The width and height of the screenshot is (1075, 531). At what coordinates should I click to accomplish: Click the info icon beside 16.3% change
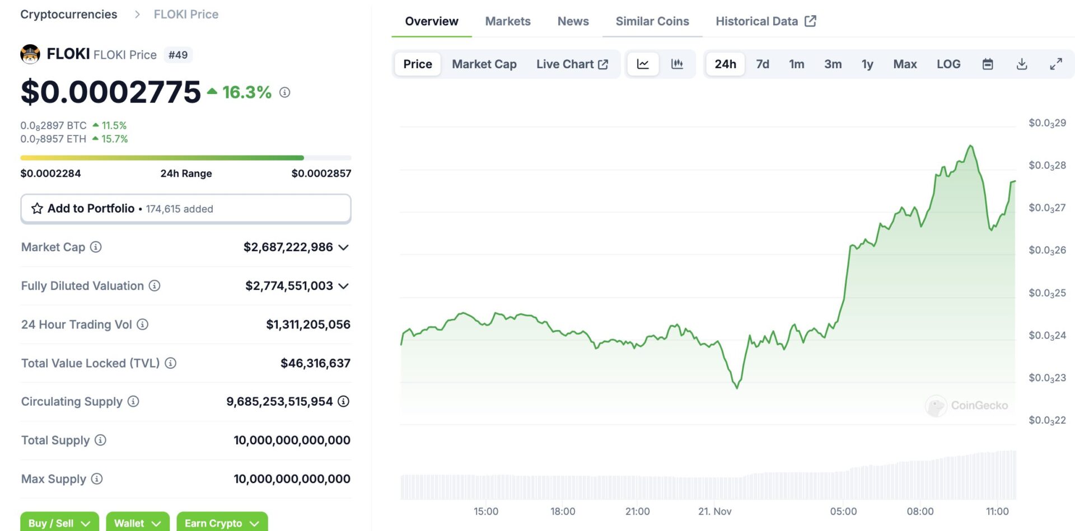(x=285, y=92)
